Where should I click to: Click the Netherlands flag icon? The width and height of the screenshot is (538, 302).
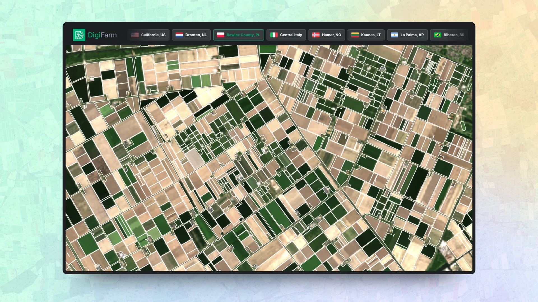click(x=179, y=35)
